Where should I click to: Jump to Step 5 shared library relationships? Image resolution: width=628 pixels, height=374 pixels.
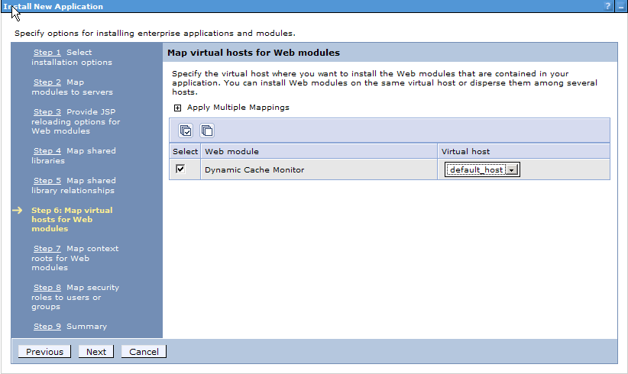tap(47, 180)
